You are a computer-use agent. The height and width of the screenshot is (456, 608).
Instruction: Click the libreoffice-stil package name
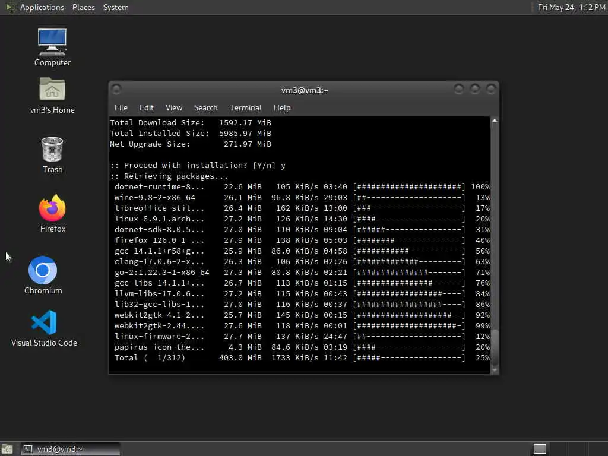pos(159,208)
